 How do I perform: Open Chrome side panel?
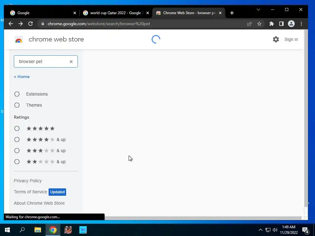point(281,24)
